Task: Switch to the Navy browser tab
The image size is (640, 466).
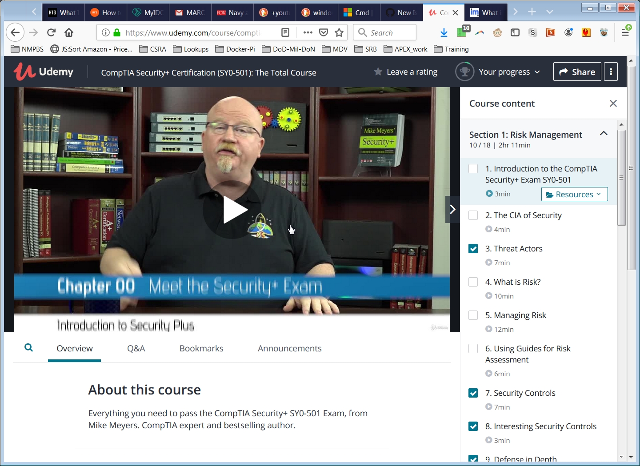Action: point(232,12)
